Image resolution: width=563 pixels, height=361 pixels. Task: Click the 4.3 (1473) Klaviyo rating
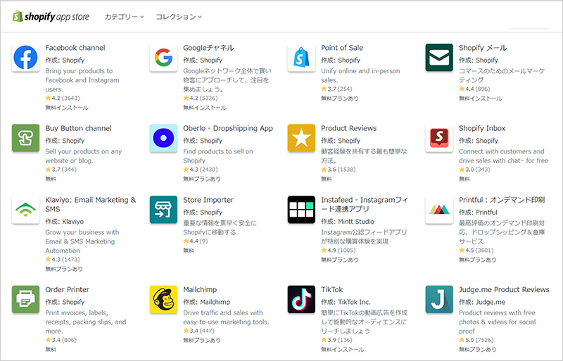tap(63, 260)
